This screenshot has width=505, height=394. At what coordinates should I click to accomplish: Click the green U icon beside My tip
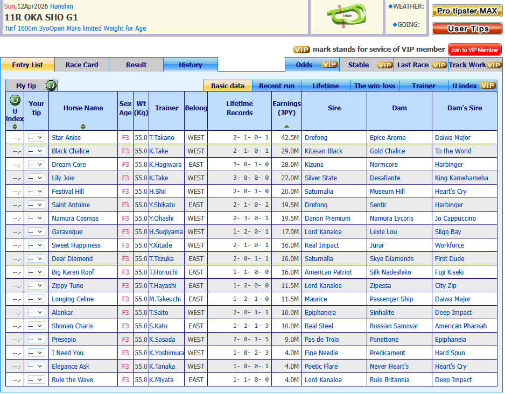51,86
